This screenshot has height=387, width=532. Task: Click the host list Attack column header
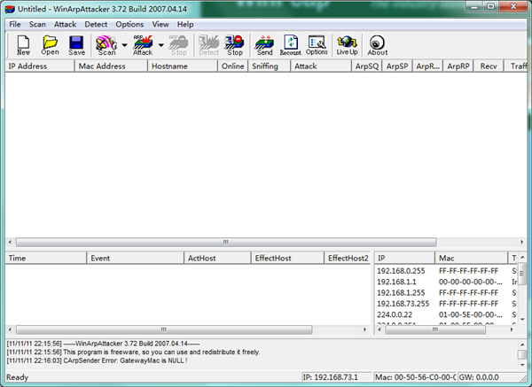321,66
